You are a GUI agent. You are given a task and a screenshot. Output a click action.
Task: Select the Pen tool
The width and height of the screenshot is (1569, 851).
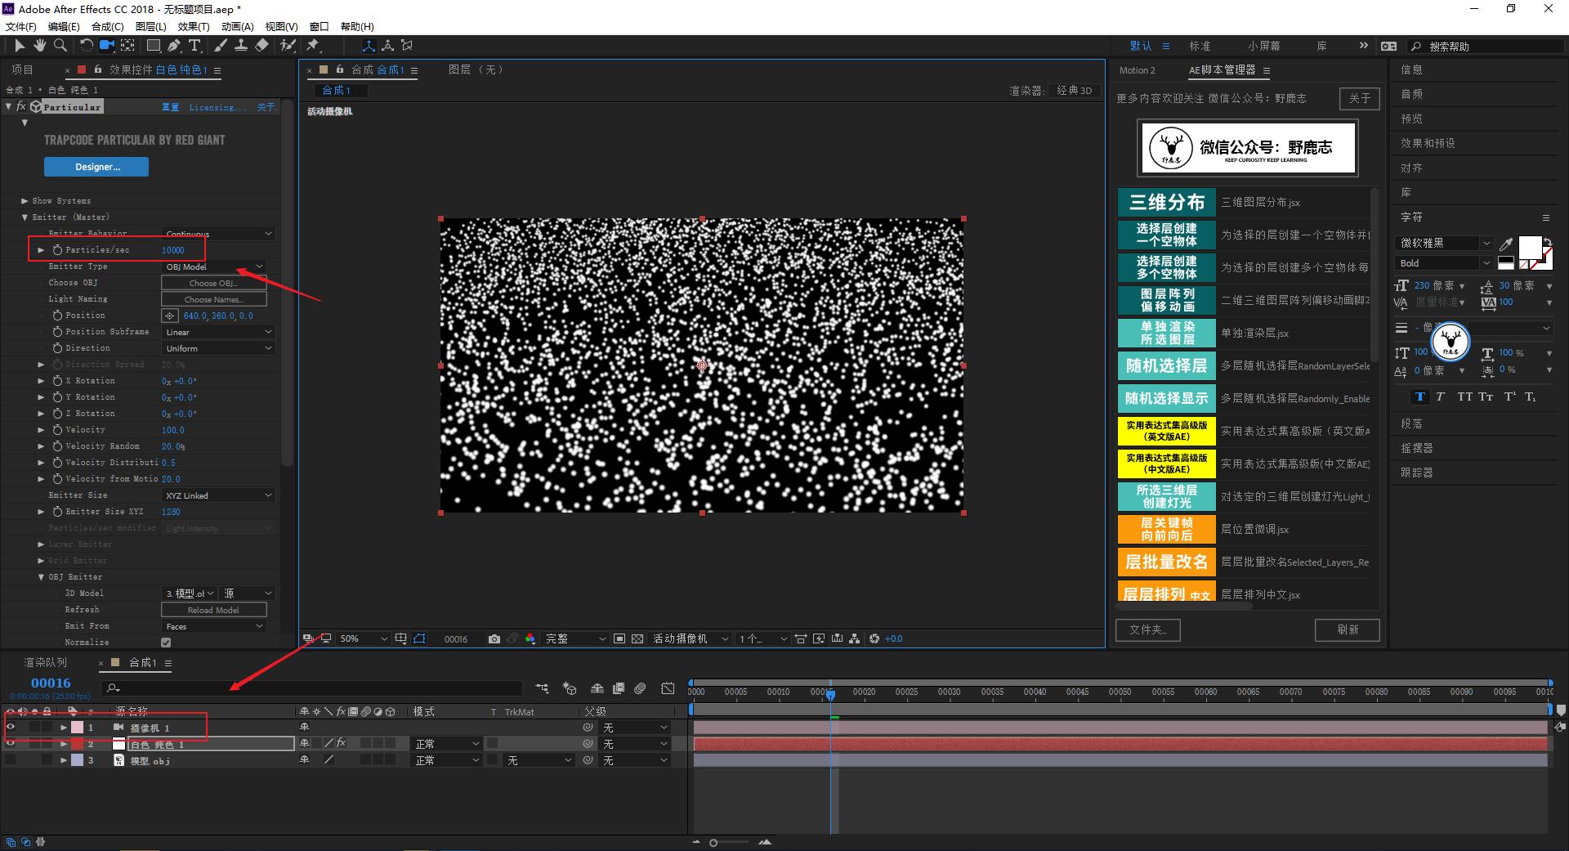pos(174,46)
